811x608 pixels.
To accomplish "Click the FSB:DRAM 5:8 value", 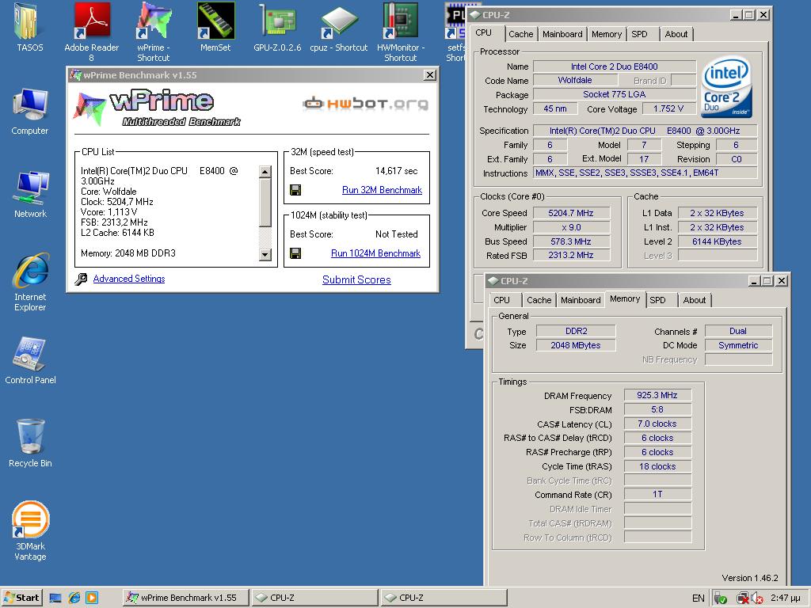I will tap(657, 409).
